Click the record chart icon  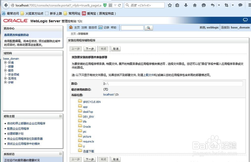coord(100,27)
